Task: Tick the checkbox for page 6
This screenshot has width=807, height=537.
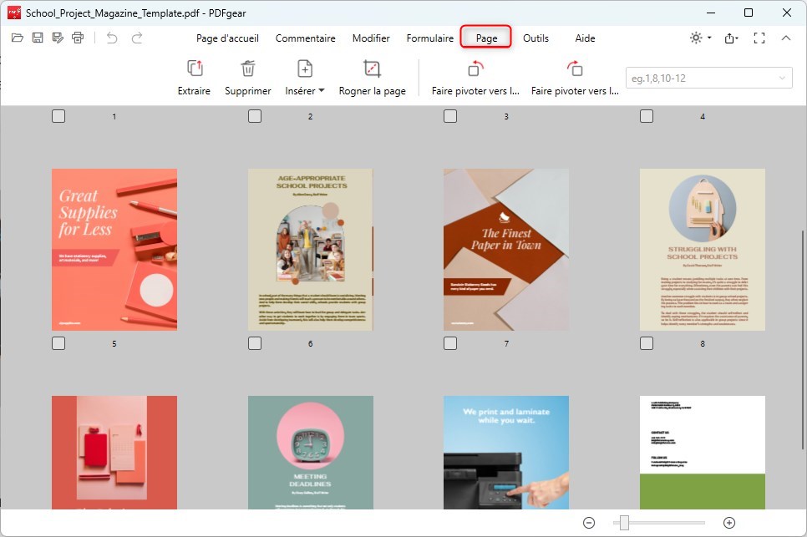Action: click(x=255, y=343)
